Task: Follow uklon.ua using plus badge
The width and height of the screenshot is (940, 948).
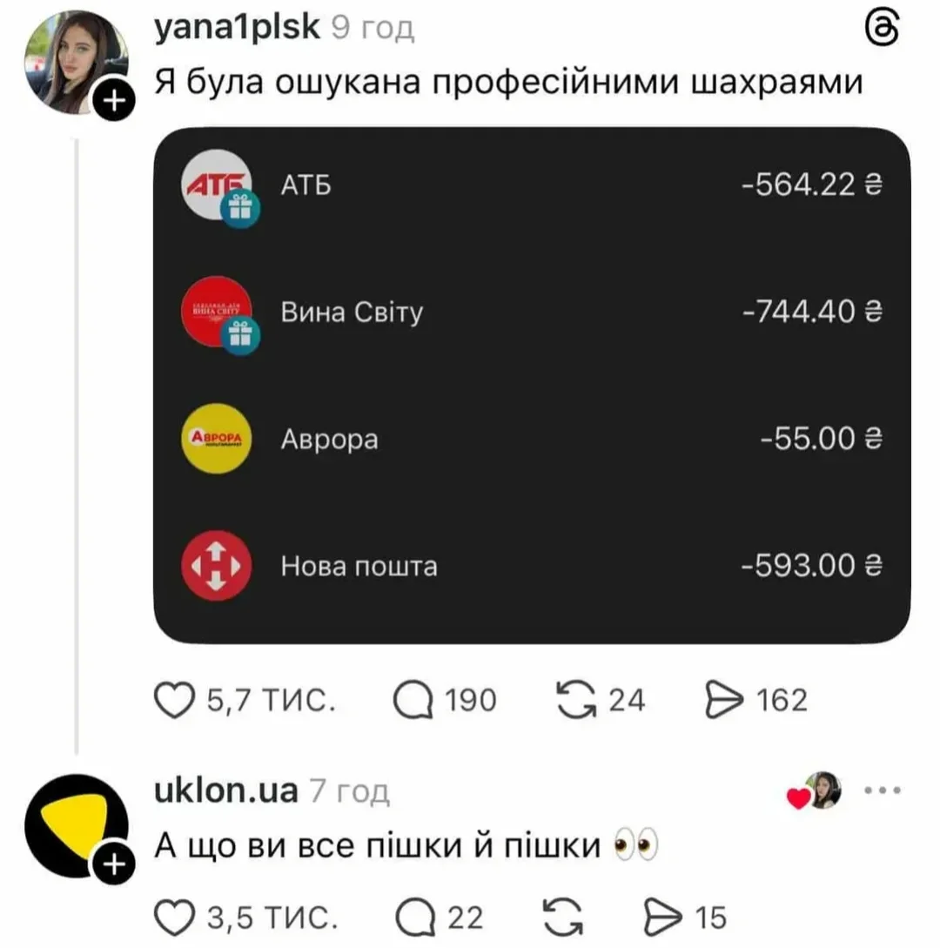Action: tap(114, 864)
